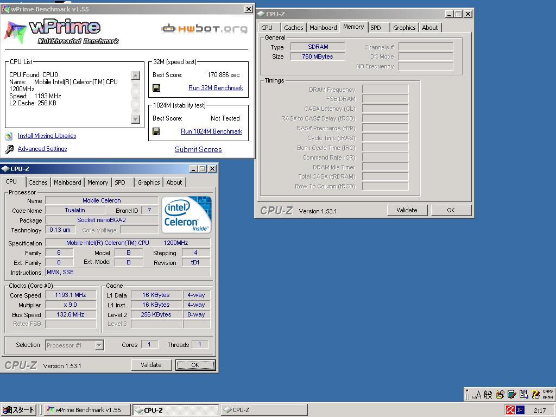Screen dimensions: 556x417
Task: Click the Advanced Settings wrench icon
Action: coord(9,149)
